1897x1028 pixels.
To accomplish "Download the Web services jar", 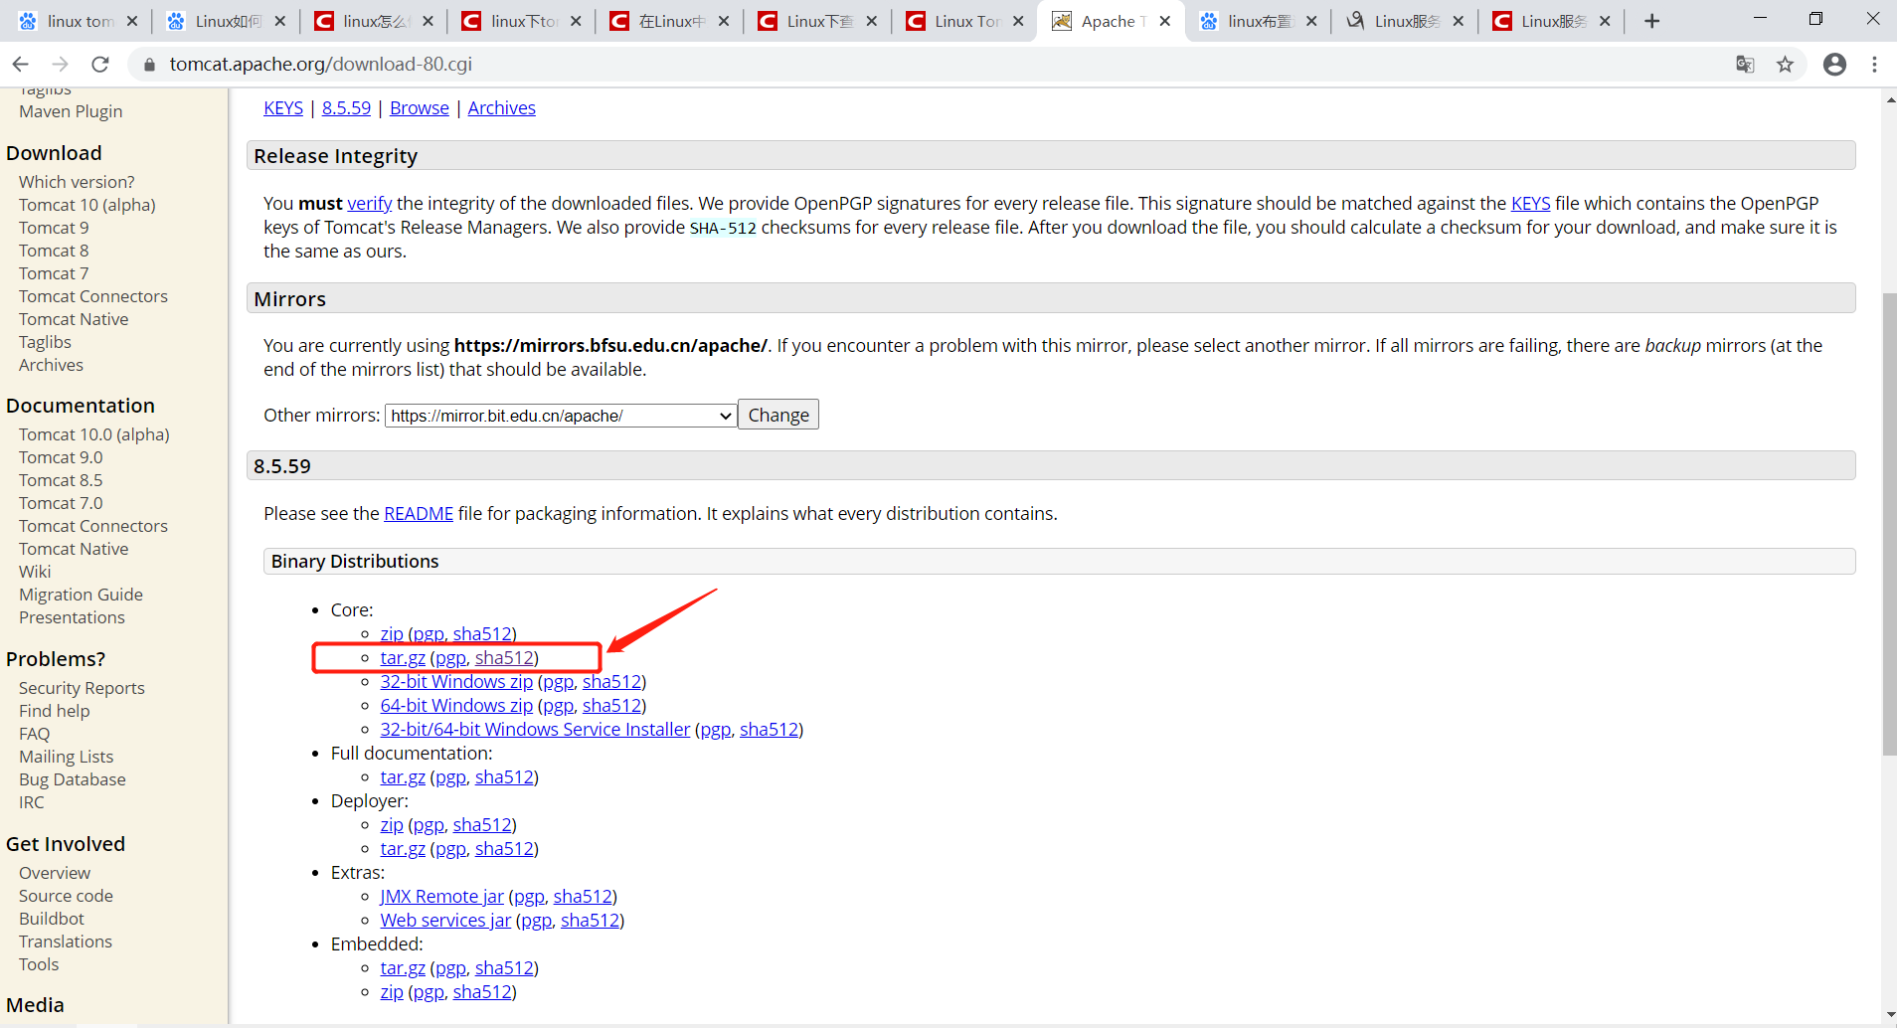I will [445, 921].
